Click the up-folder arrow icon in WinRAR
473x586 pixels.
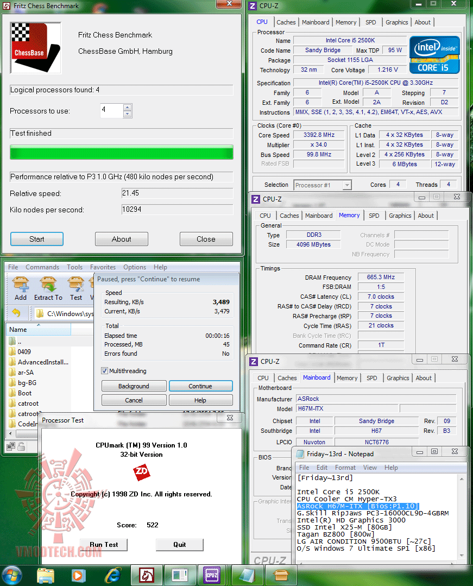[x=16, y=313]
